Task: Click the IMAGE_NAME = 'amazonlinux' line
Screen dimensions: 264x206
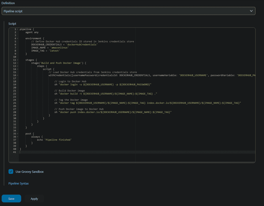Action: tap(50, 48)
